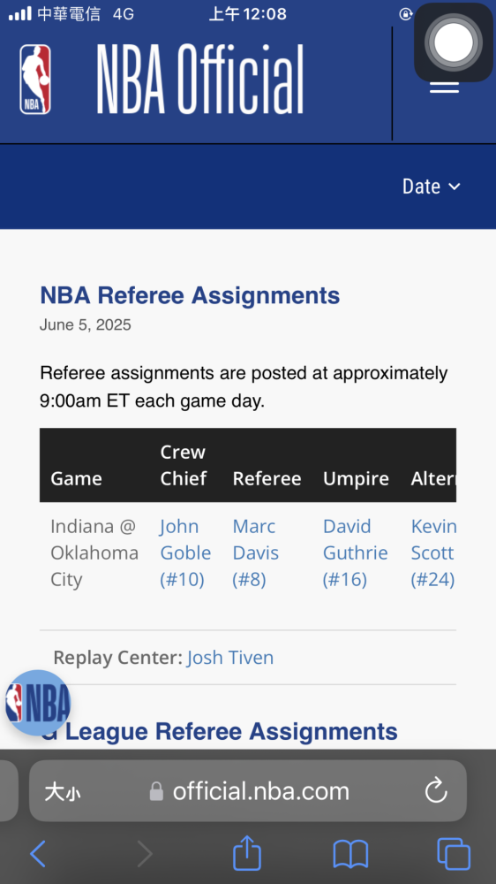
Task: Open the 大小 text size menu
Action: [63, 792]
